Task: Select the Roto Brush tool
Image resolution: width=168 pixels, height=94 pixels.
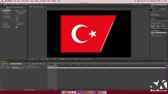Action: click(x=31, y=5)
